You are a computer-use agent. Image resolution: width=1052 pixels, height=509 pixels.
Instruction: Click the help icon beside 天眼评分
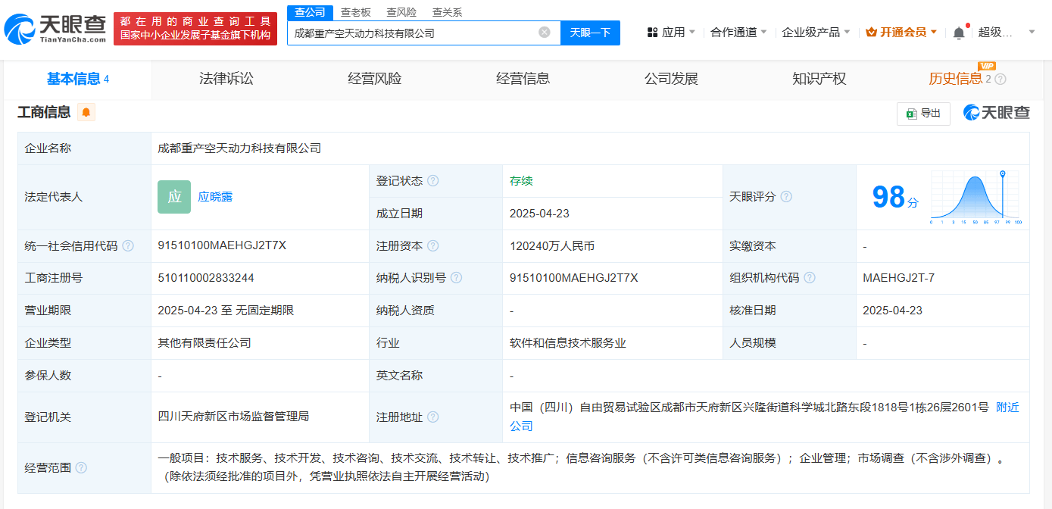(x=786, y=197)
